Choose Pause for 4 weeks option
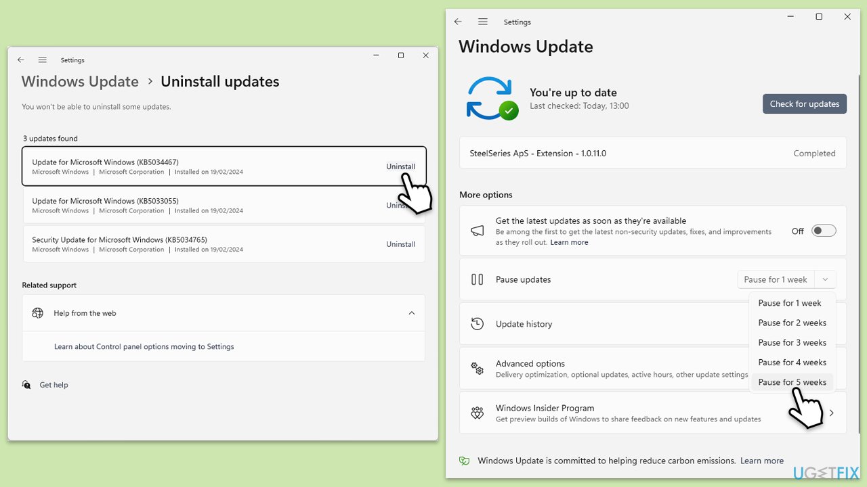Screen dimensions: 867x487 (792, 362)
